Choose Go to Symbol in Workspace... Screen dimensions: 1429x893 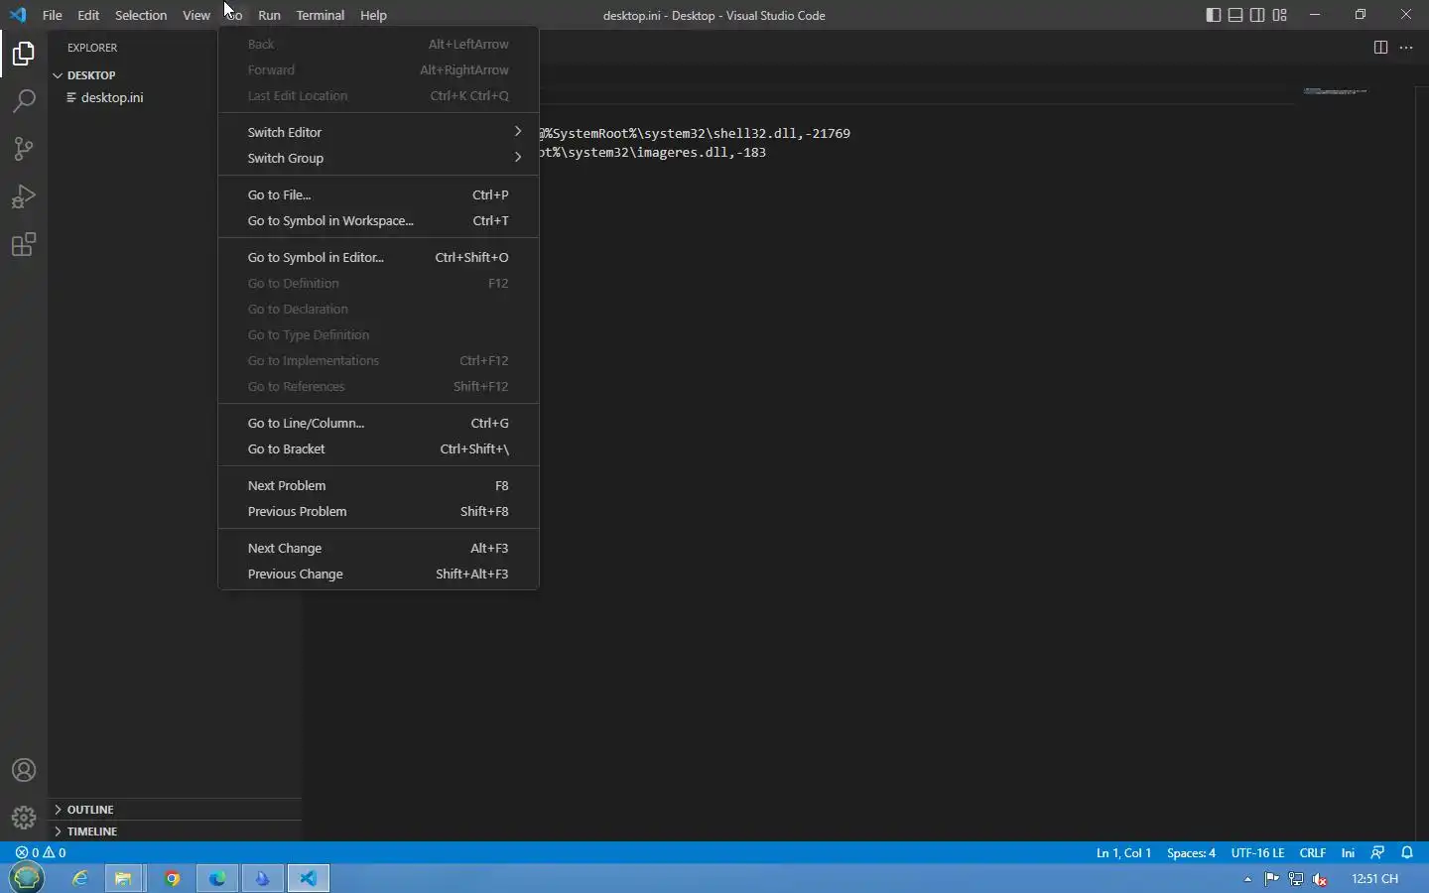click(x=378, y=220)
